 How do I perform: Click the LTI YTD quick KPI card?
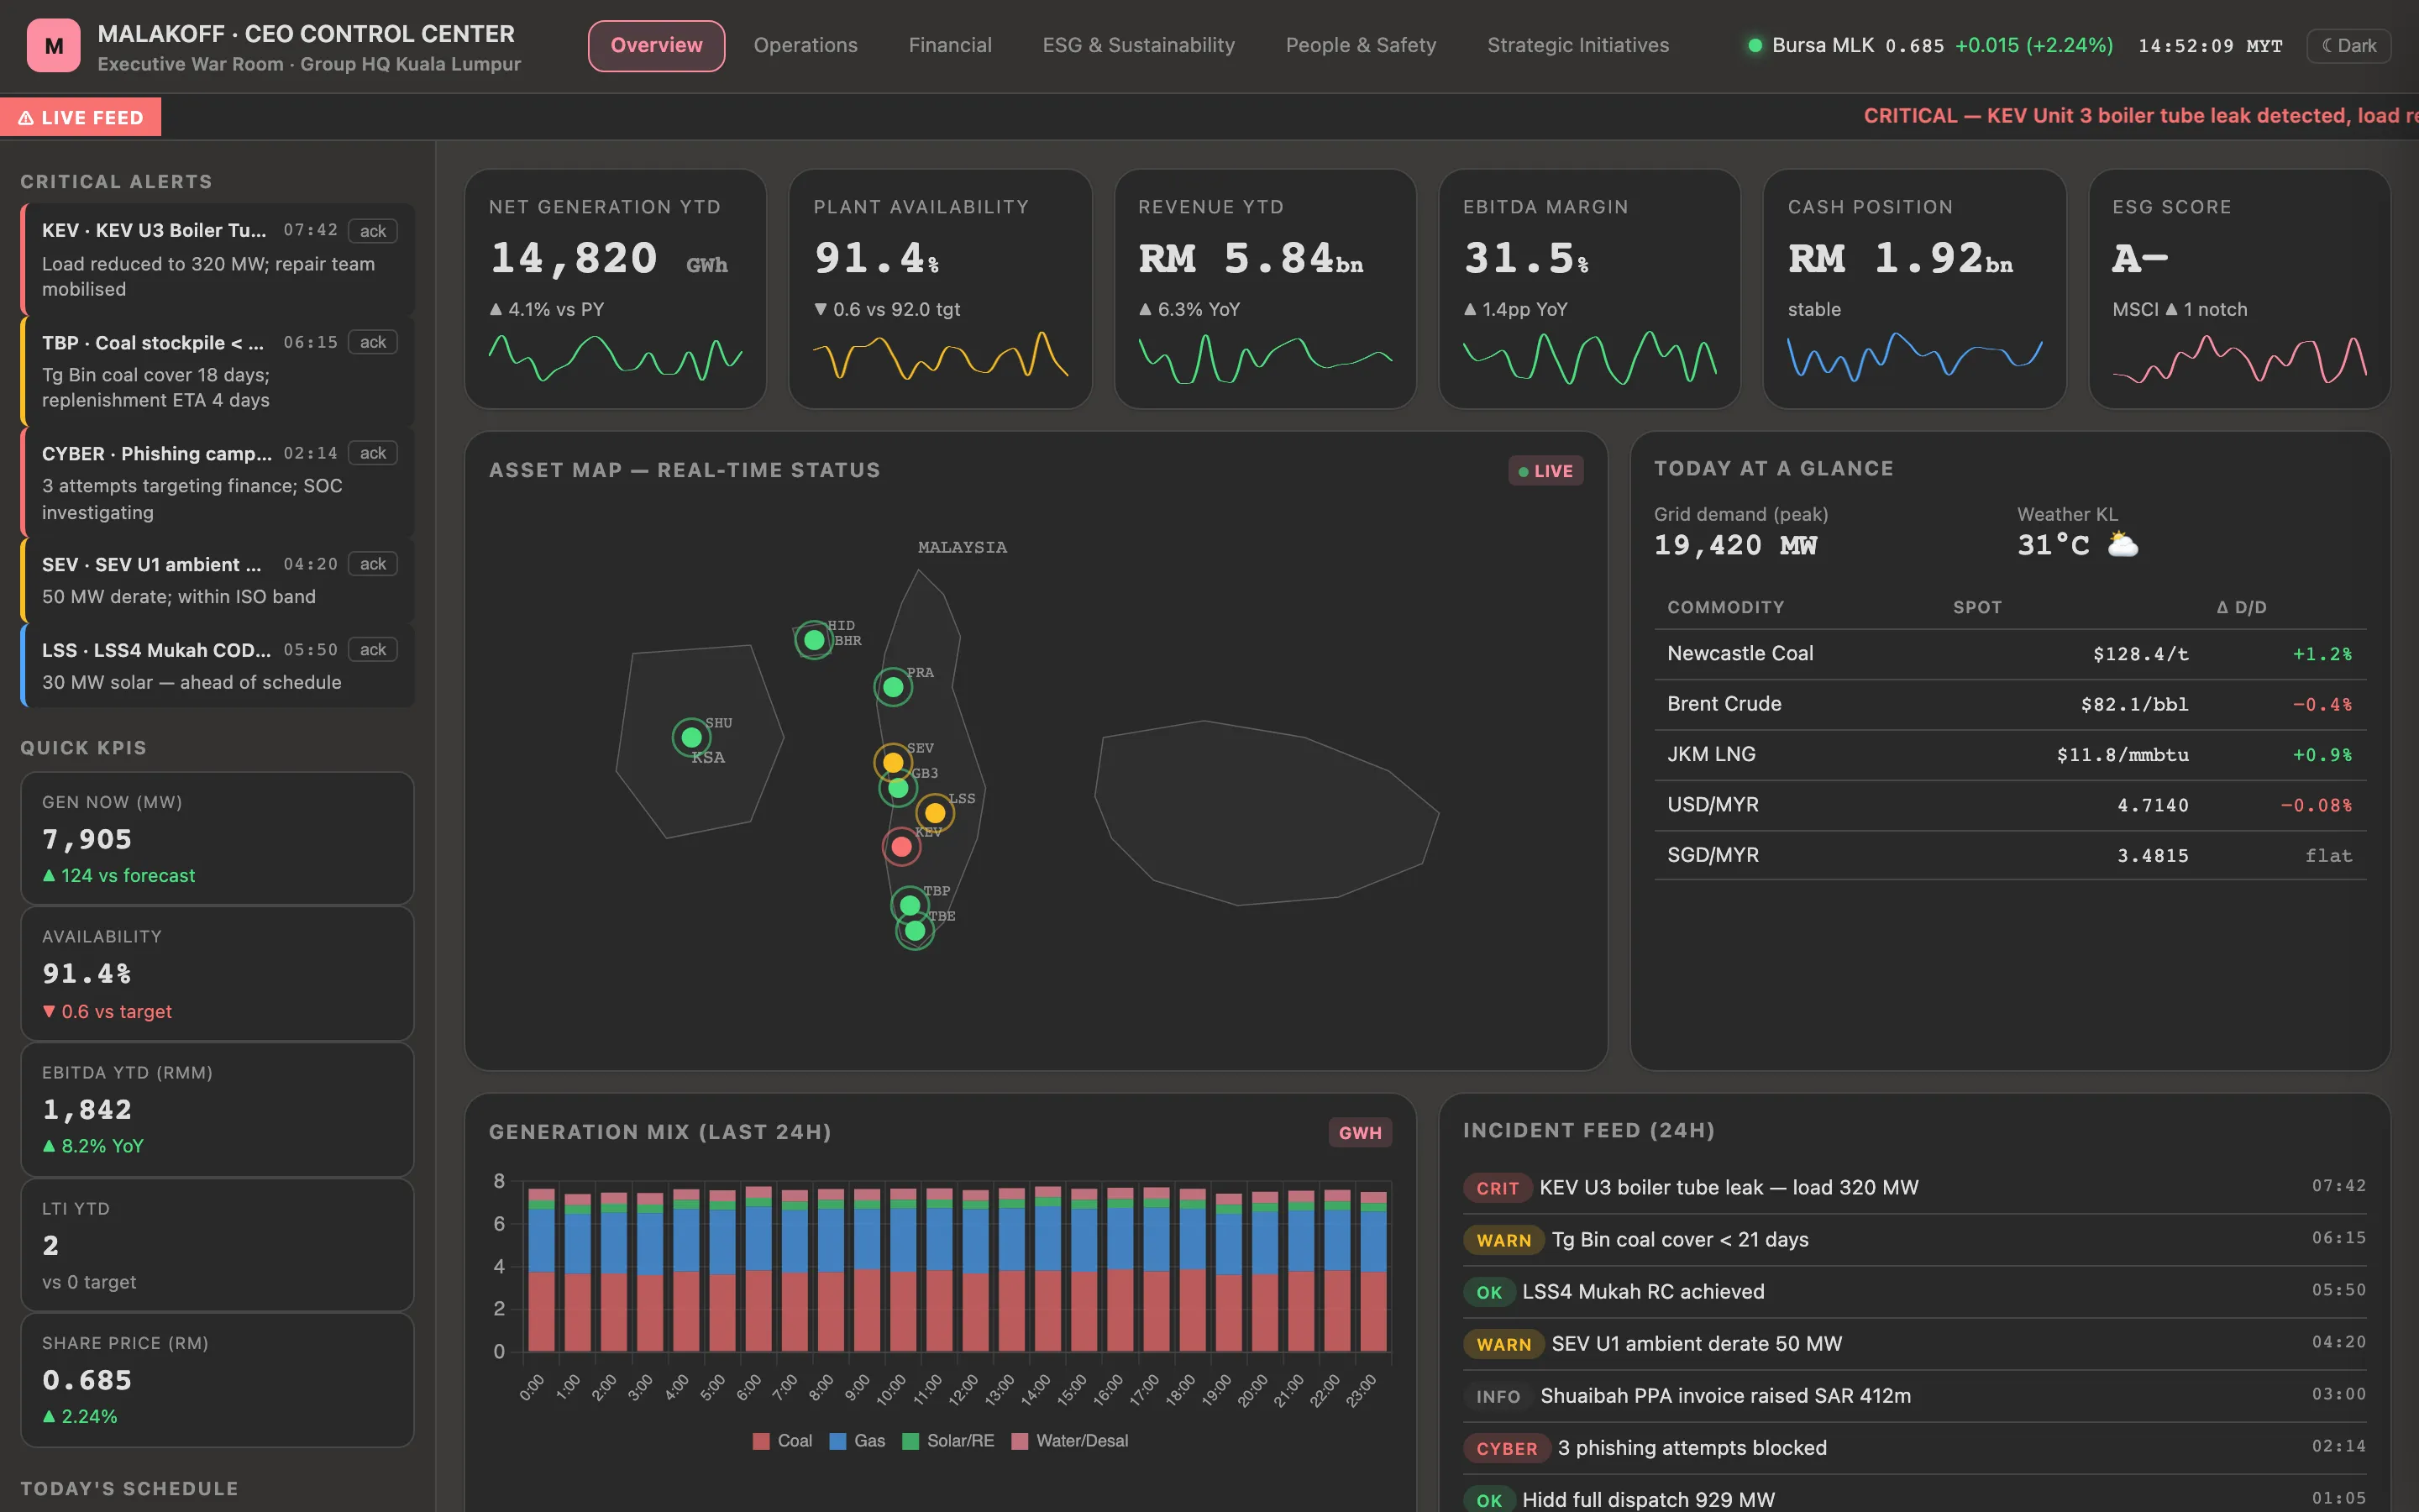[217, 1245]
